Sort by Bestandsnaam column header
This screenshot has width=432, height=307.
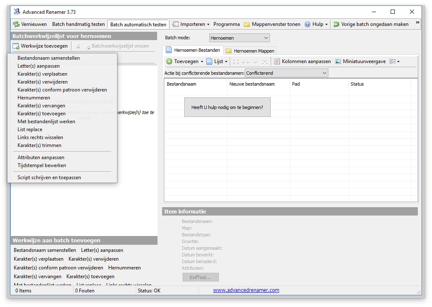tap(196, 84)
